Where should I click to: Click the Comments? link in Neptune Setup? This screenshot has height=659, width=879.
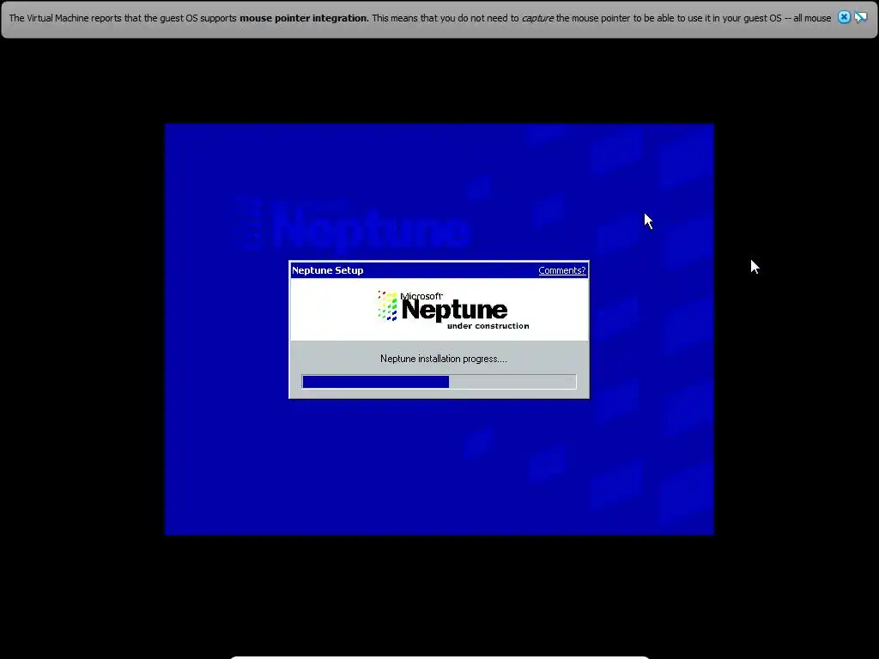click(x=561, y=270)
